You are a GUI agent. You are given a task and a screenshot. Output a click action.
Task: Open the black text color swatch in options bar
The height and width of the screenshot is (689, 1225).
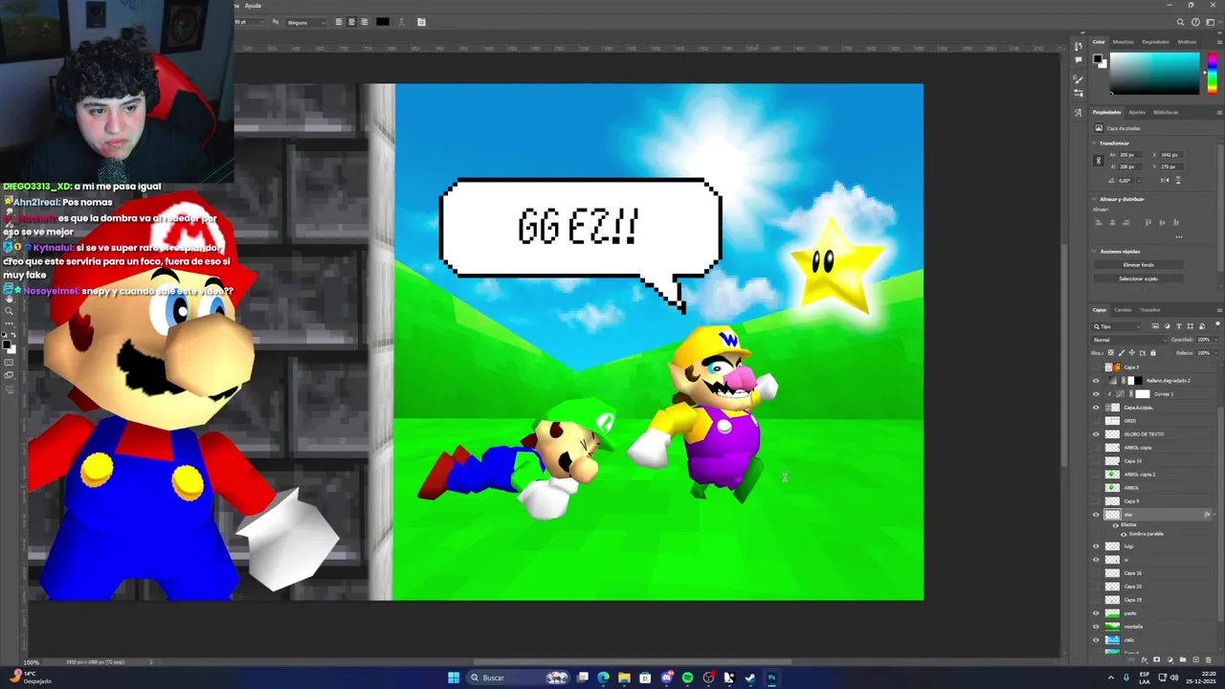tap(383, 22)
